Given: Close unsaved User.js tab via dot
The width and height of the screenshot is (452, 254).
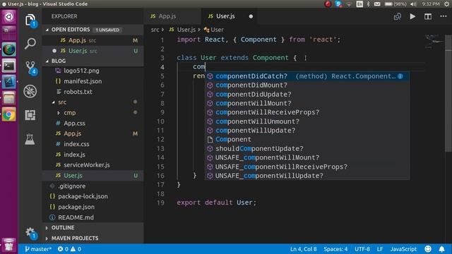Looking at the screenshot, I should (x=251, y=16).
